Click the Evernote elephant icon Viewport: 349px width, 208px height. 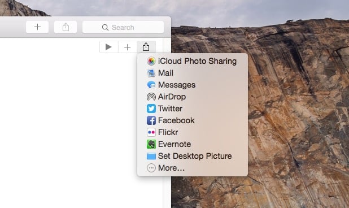point(151,144)
